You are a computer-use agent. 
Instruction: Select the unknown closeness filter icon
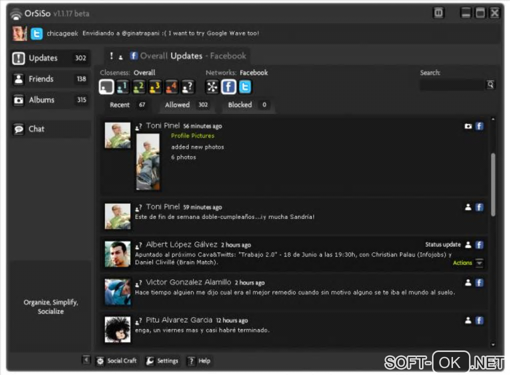click(188, 87)
